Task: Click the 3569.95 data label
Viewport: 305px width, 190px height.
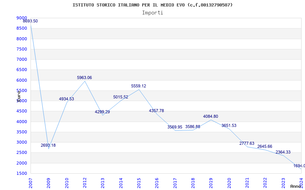Action: 175,127
